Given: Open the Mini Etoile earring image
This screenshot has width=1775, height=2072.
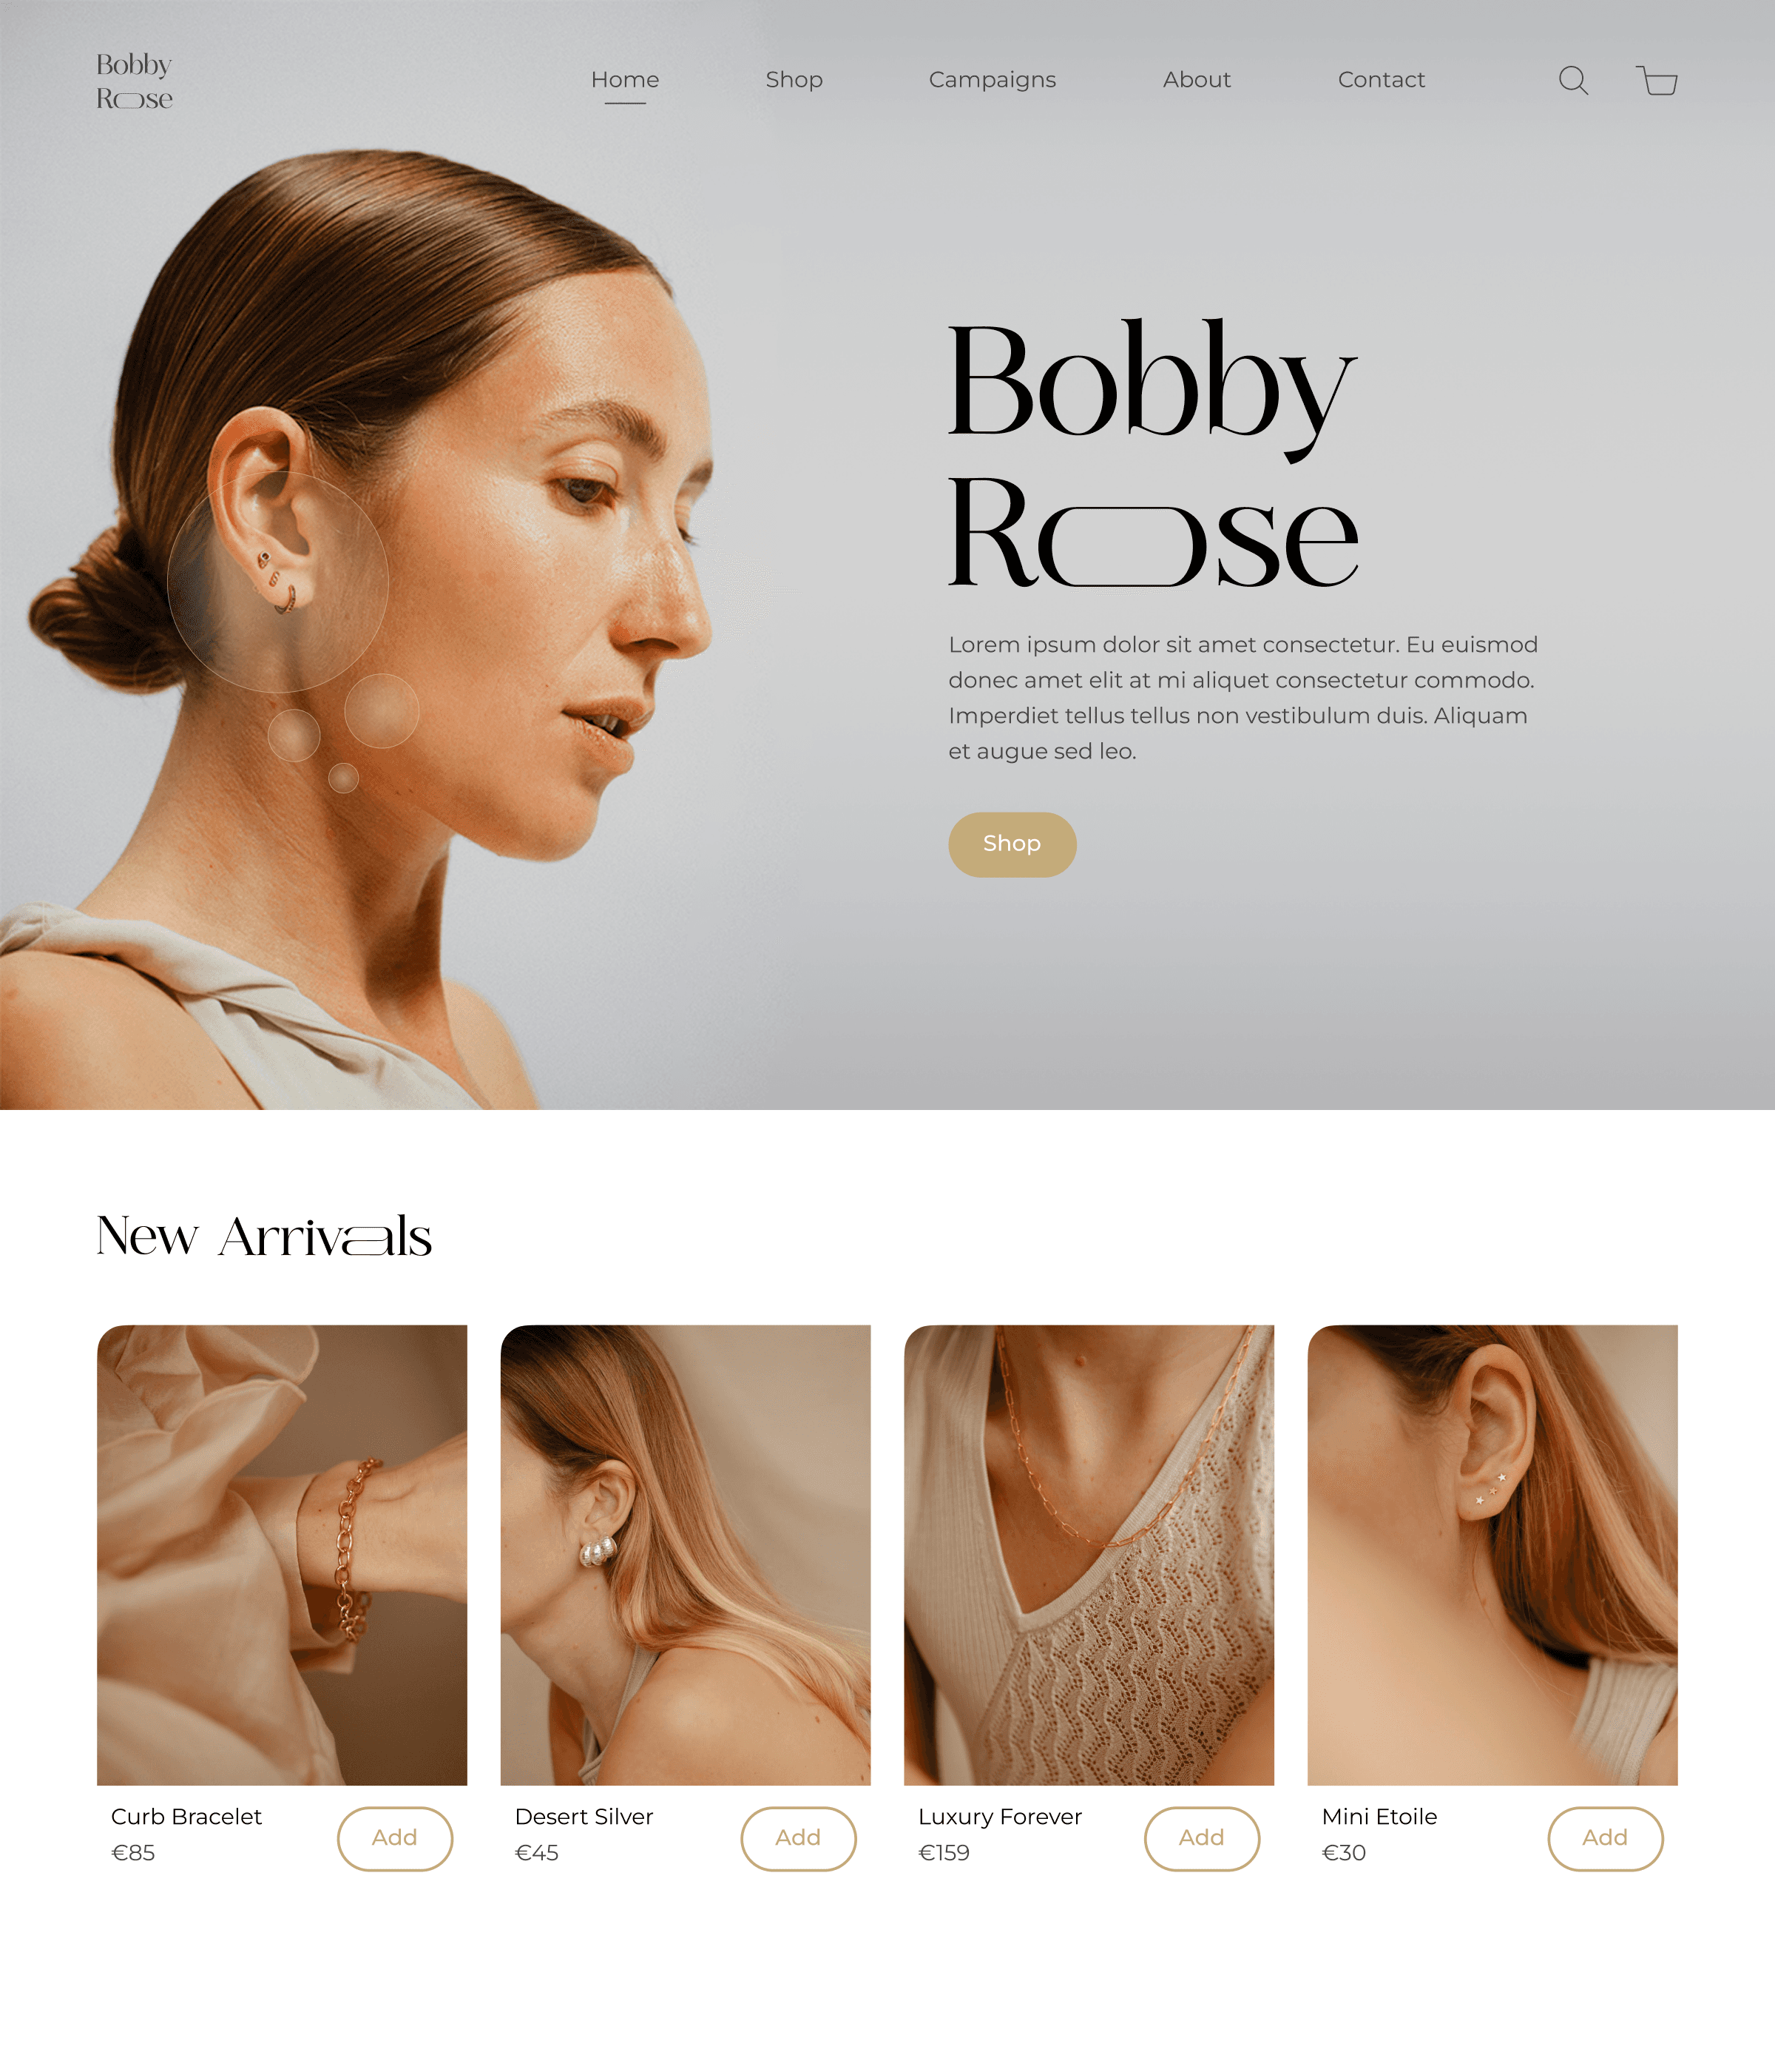Looking at the screenshot, I should pos(1492,1555).
